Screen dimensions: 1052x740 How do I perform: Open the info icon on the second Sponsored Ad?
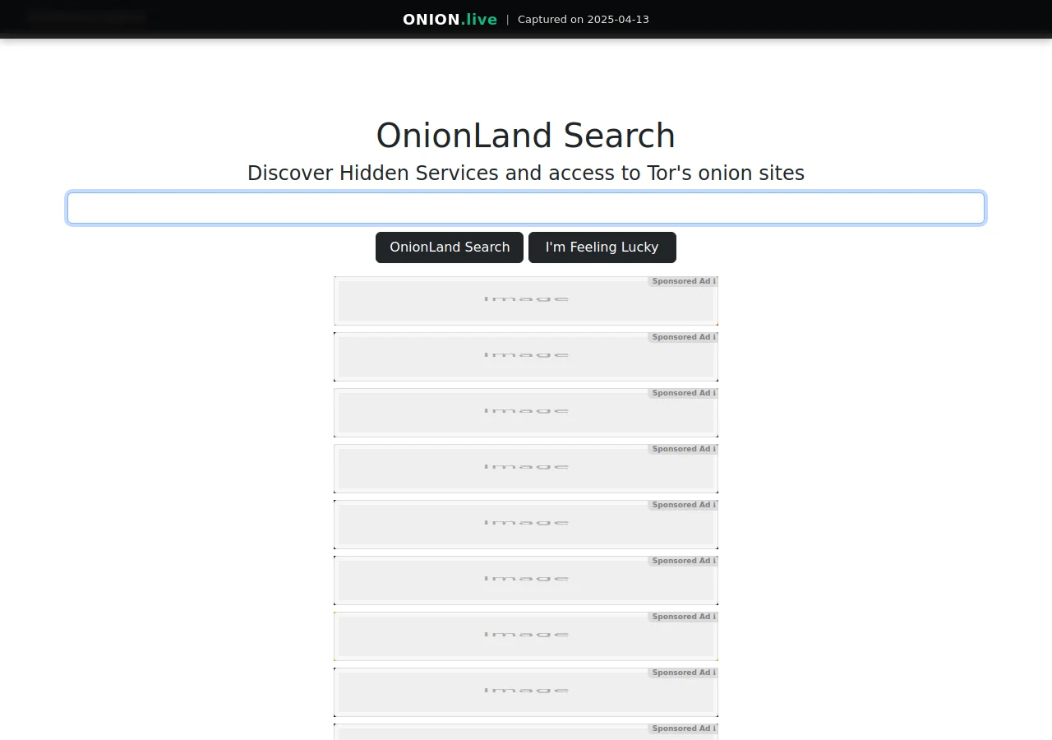pyautogui.click(x=713, y=336)
